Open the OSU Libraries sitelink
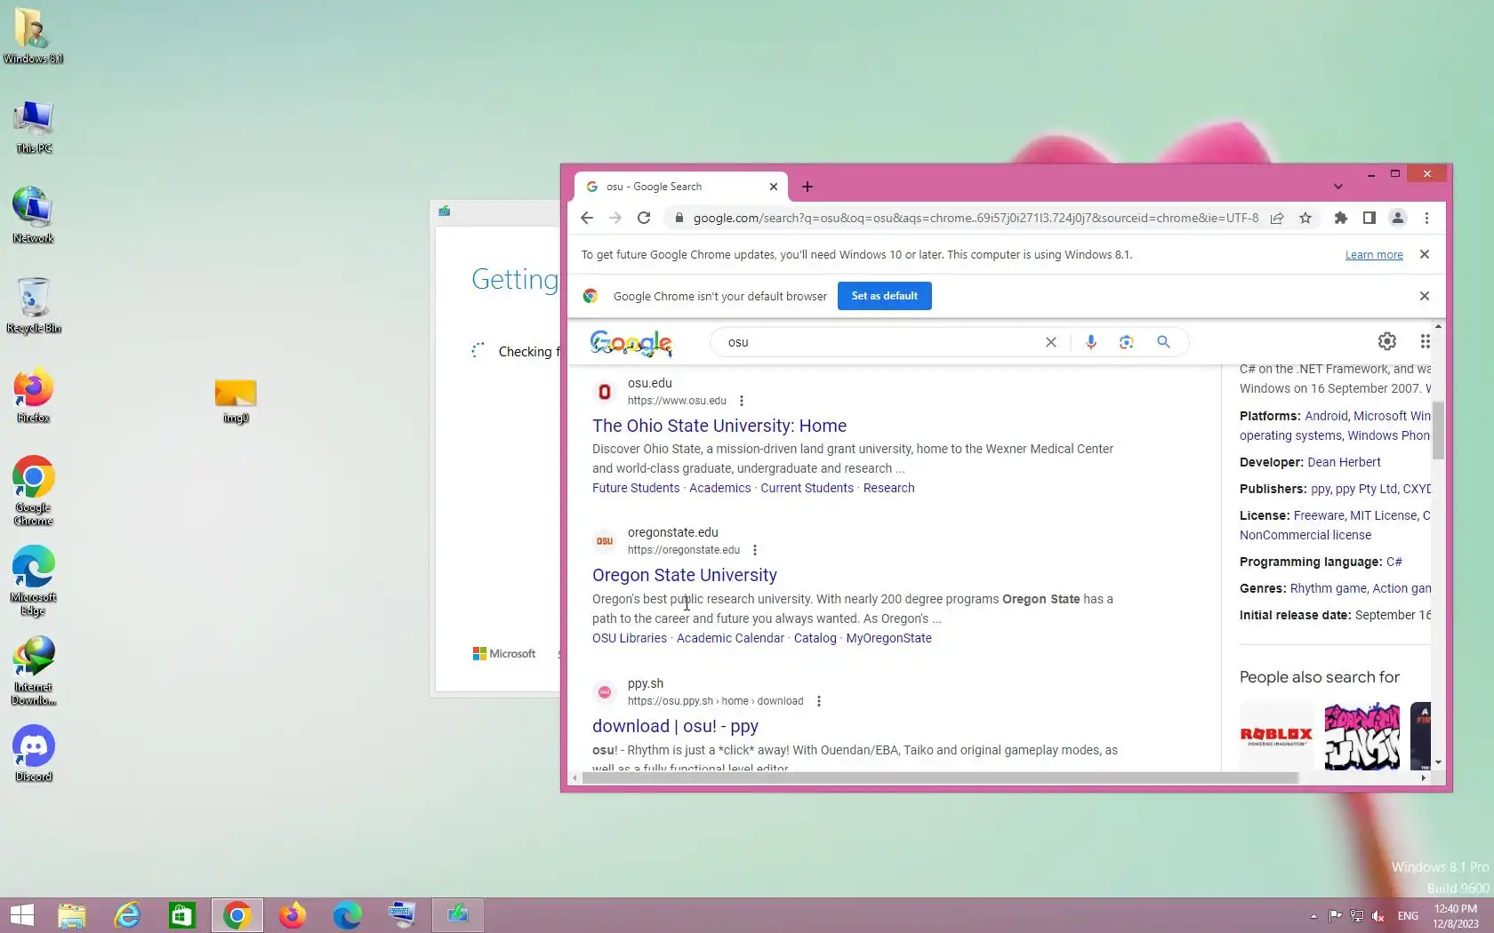Image resolution: width=1494 pixels, height=933 pixels. (630, 638)
